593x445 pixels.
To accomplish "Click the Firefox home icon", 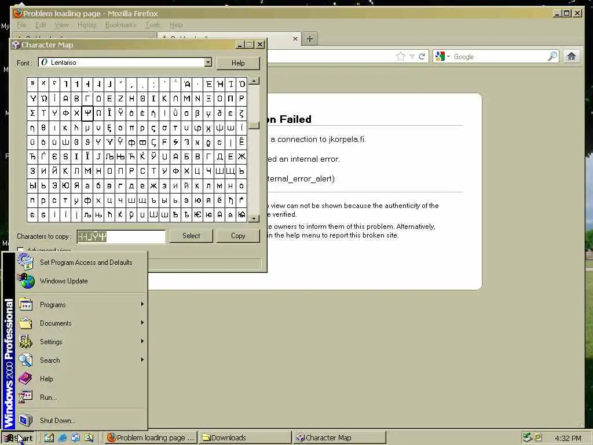I will coord(572,56).
